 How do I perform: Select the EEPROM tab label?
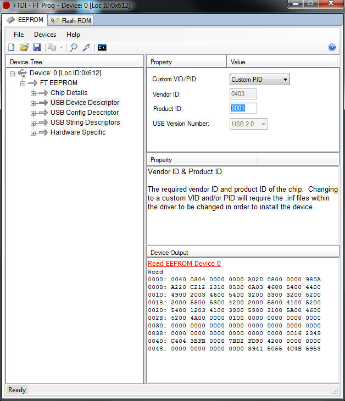pos(31,20)
